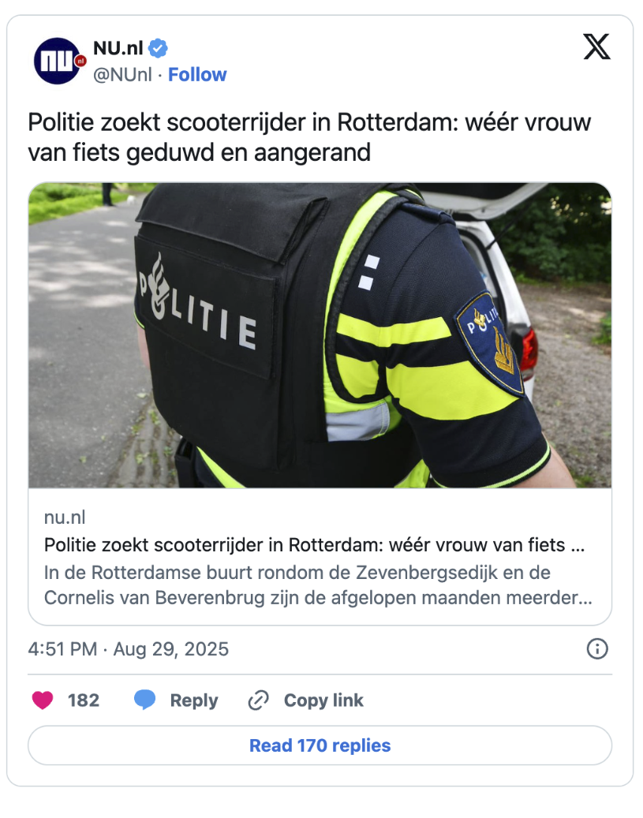Viewport: 643px width, 818px height.
Task: Click the @NUnl handle
Action: 122,75
